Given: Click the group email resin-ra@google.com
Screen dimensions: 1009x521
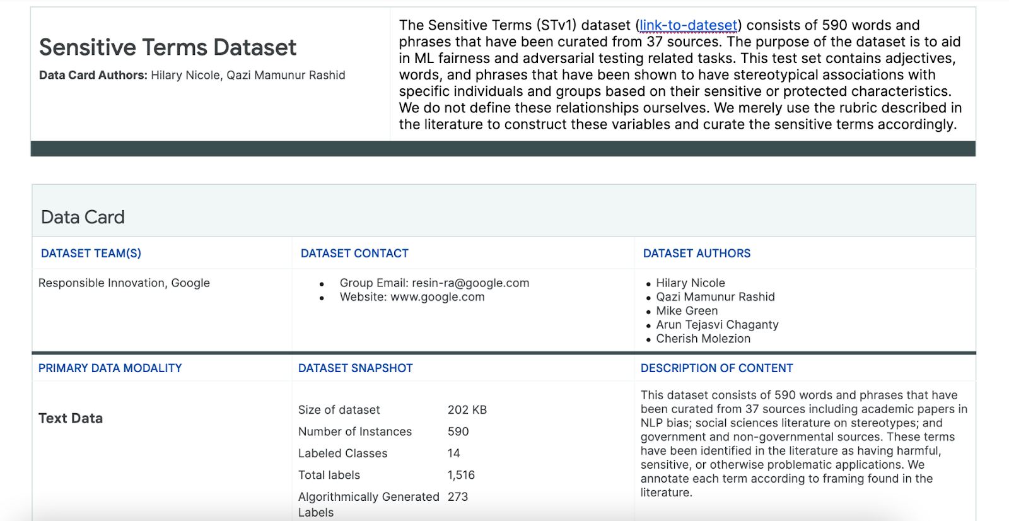Looking at the screenshot, I should pyautogui.click(x=470, y=283).
